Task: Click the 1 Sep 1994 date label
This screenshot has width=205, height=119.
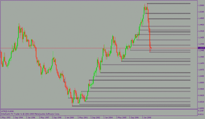Action: 18,118
